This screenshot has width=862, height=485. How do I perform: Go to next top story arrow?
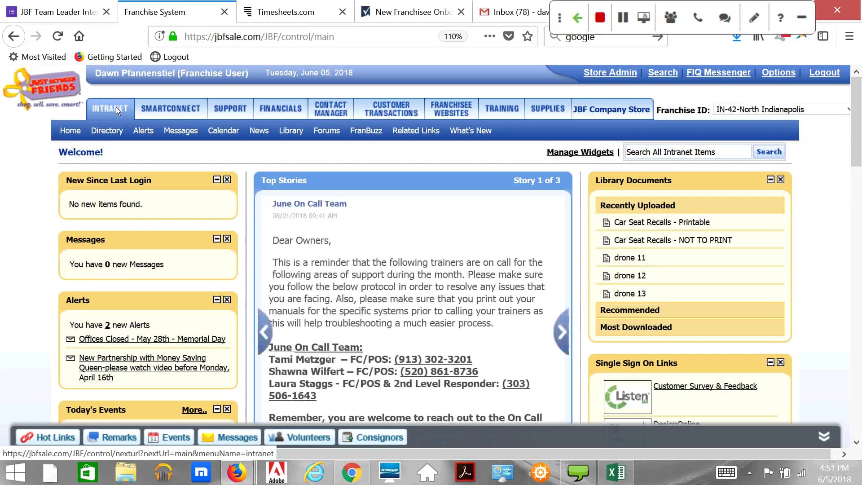562,332
